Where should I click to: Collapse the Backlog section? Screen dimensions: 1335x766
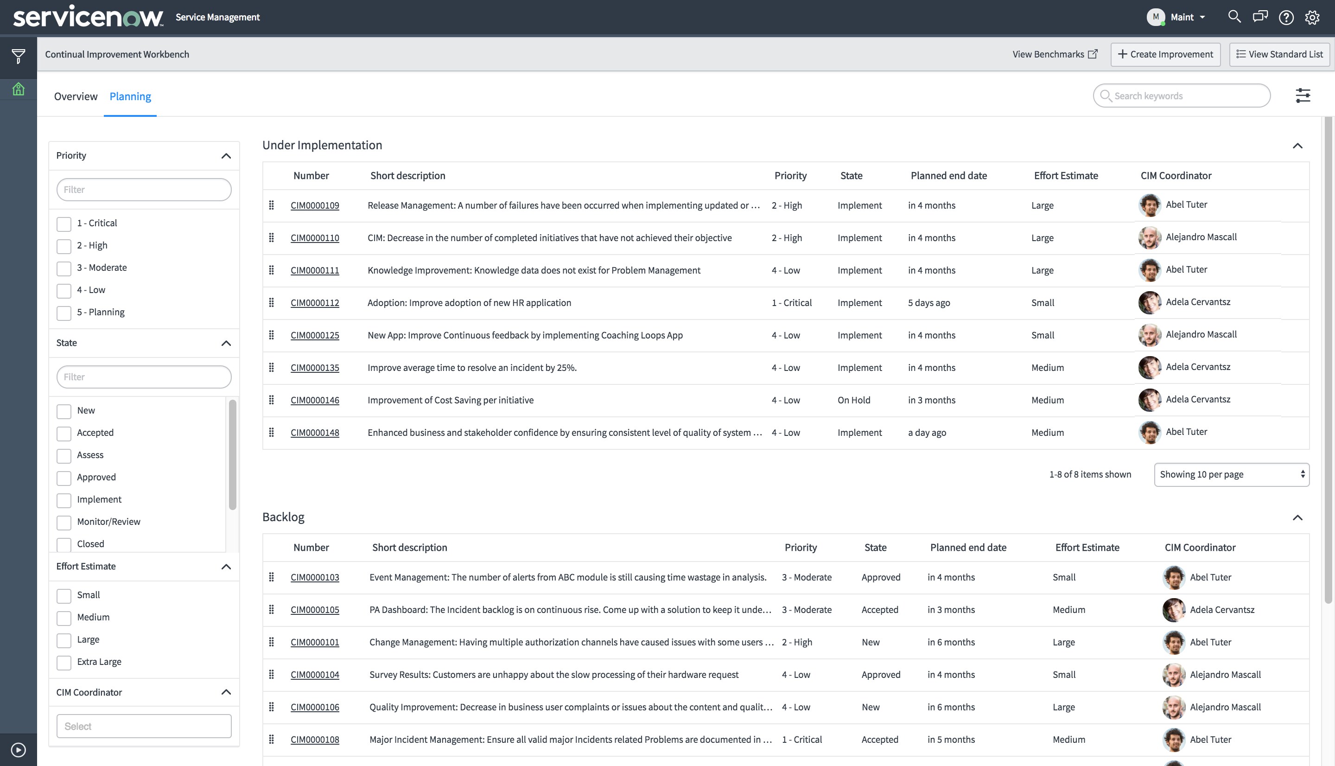click(x=1297, y=517)
